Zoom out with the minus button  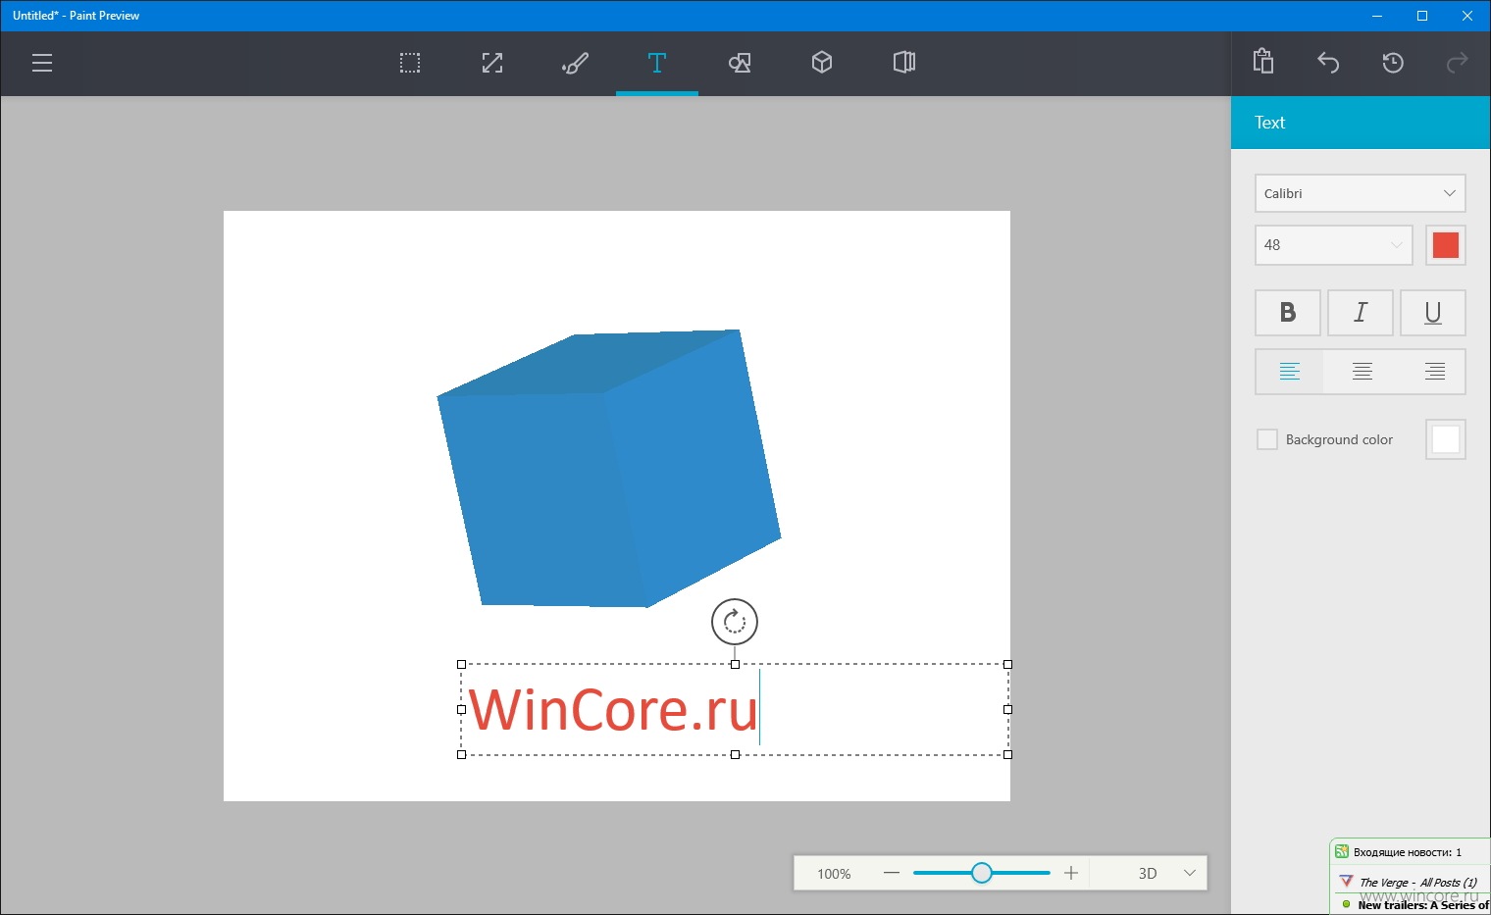coord(892,873)
